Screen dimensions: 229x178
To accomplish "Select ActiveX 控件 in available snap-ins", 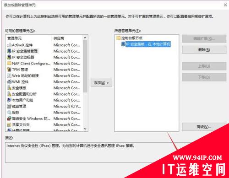I will coord(22,45).
